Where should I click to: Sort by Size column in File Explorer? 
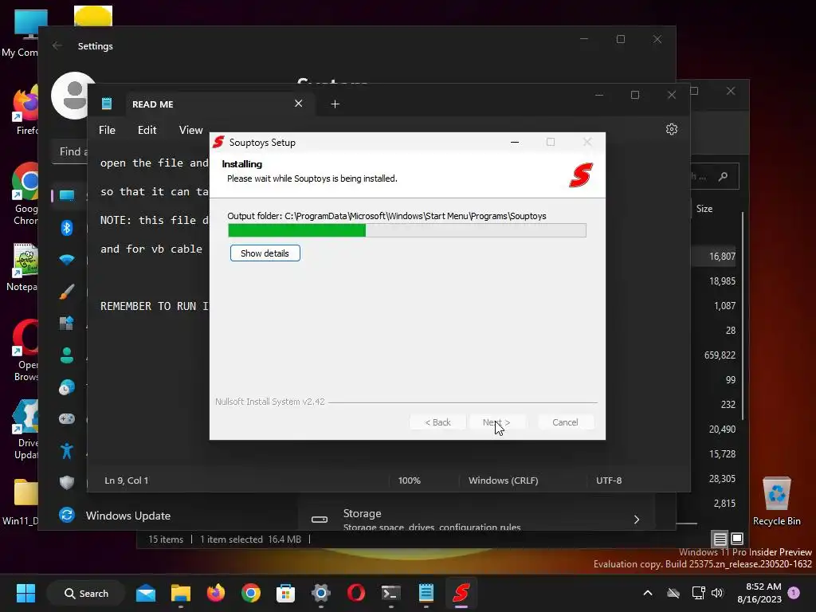click(x=704, y=209)
